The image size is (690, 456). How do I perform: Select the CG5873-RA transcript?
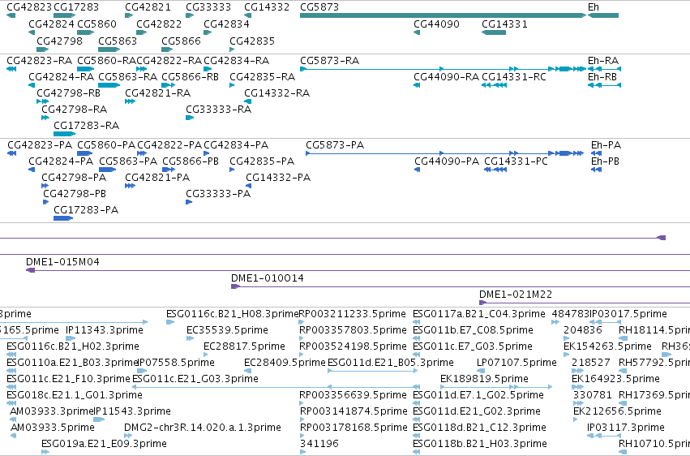pos(443,69)
